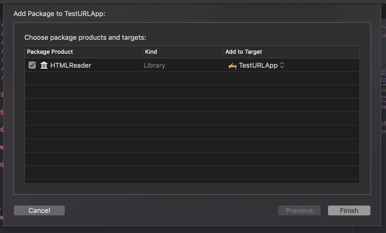Click the Package Product column header
This screenshot has height=233, width=386.
[50, 52]
